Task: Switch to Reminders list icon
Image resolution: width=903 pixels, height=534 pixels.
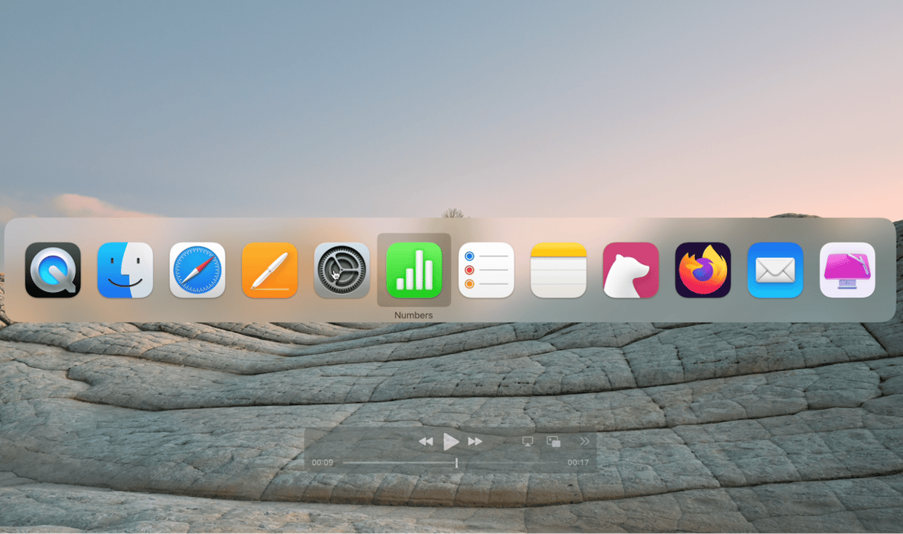Action: click(x=486, y=270)
